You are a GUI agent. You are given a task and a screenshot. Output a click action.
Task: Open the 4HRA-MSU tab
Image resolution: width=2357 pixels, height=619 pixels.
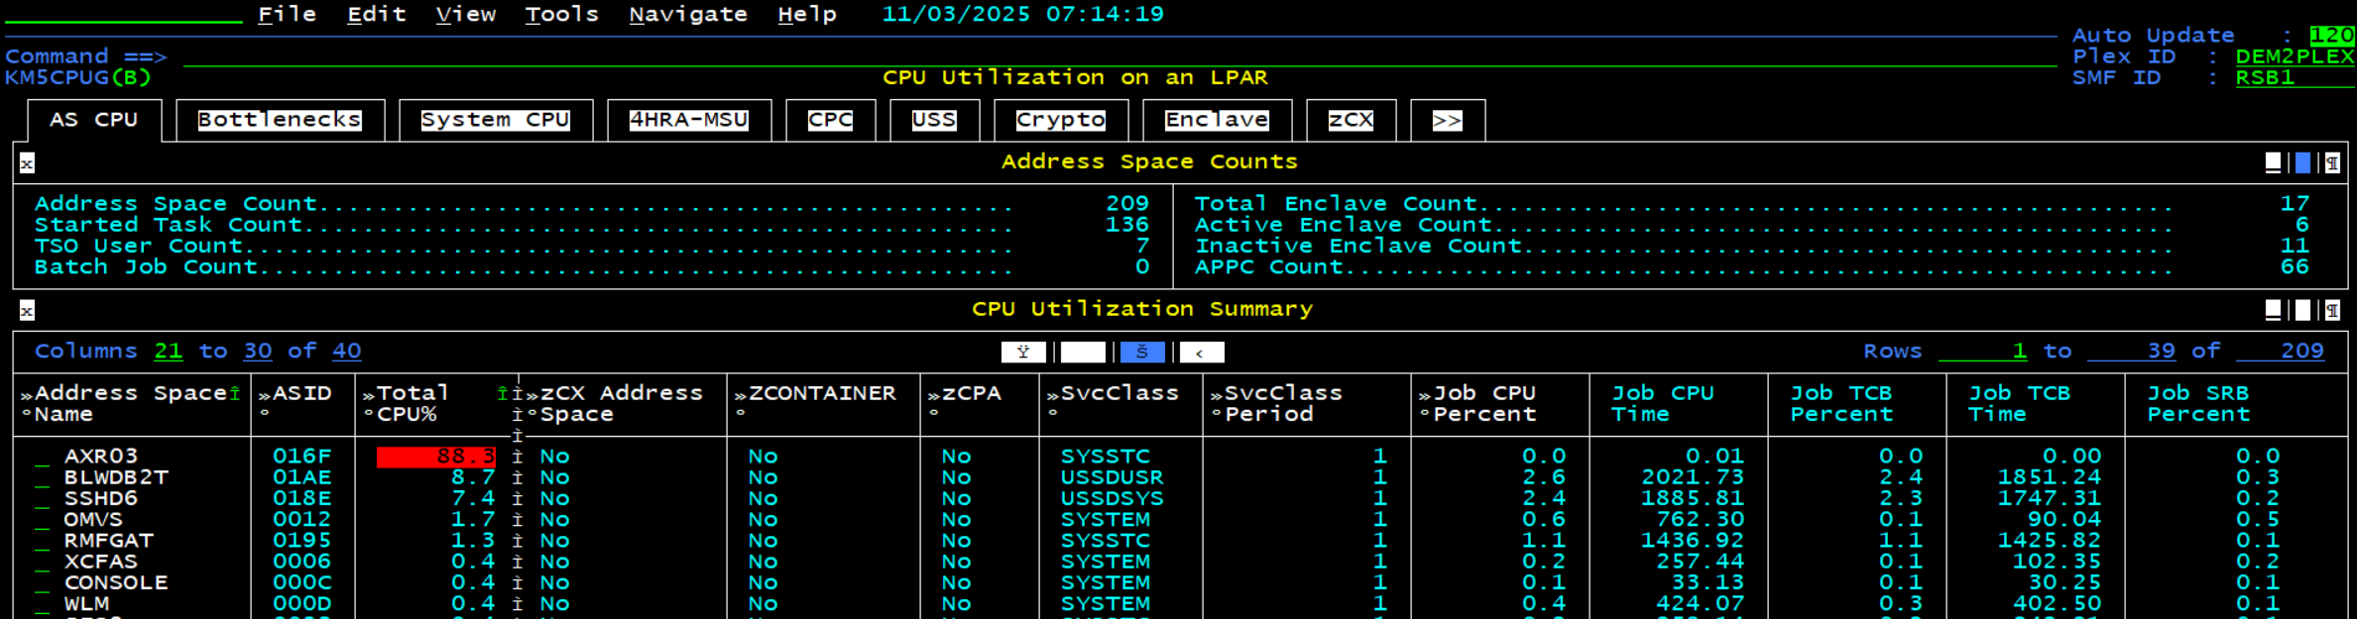tap(688, 120)
